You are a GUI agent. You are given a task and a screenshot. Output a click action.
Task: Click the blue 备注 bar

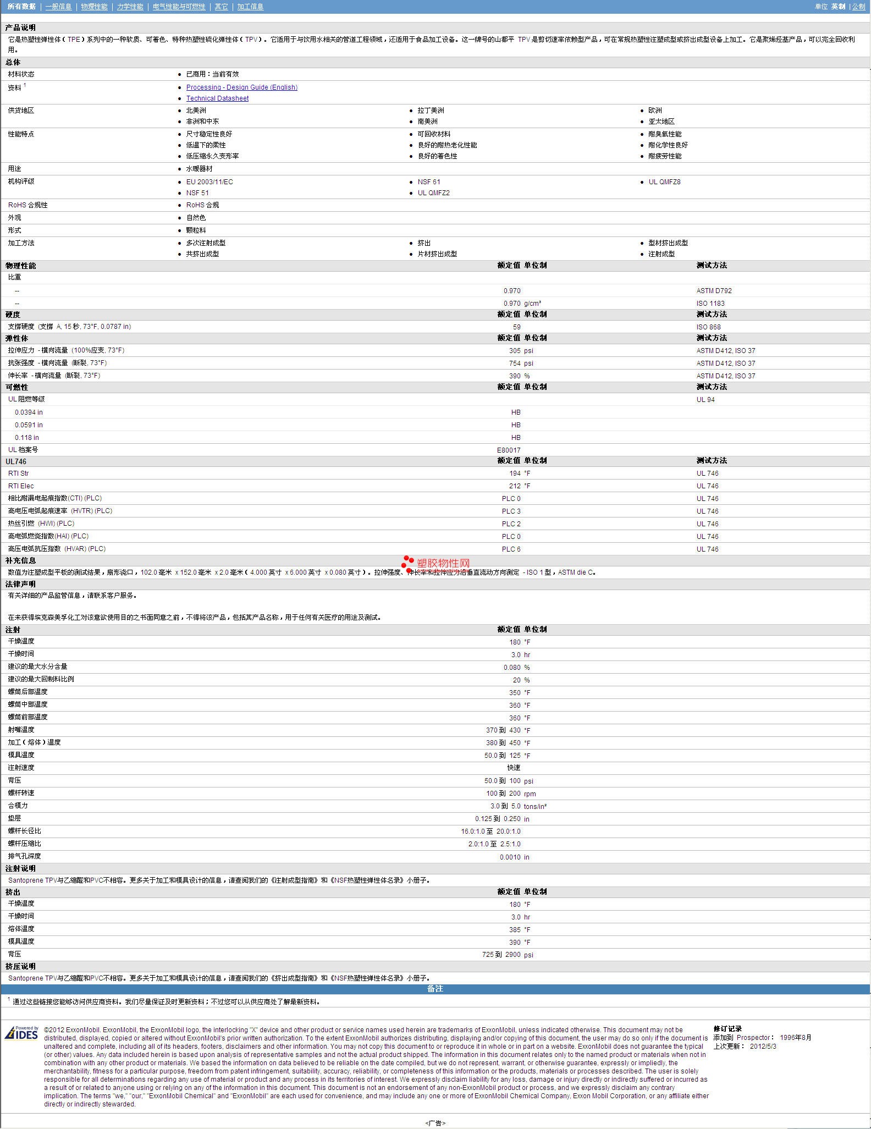(435, 989)
